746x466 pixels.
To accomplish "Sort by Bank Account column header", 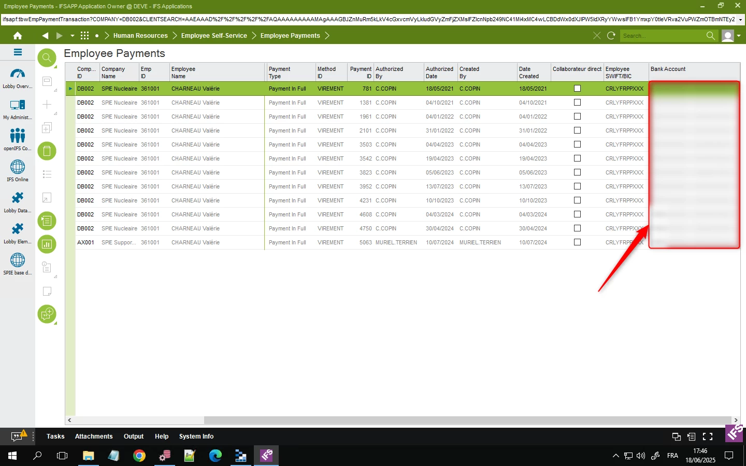I will point(694,72).
